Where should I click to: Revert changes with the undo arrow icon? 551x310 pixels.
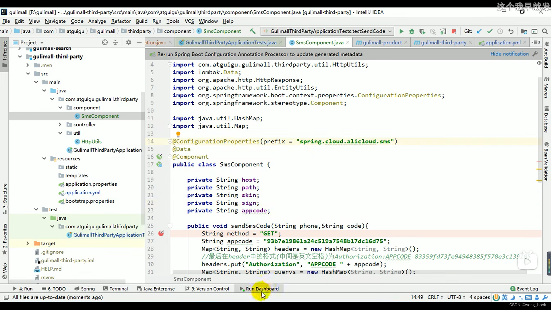[x=511, y=31]
